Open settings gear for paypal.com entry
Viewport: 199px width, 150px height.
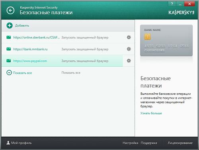point(129,61)
